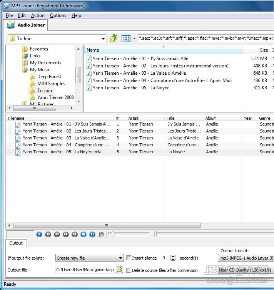
Task: Click the Audio Joiner tab icon
Action: 11,25
